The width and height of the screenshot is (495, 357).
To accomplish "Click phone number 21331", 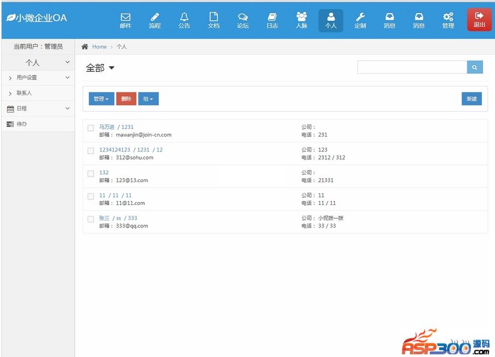I will click(x=326, y=180).
